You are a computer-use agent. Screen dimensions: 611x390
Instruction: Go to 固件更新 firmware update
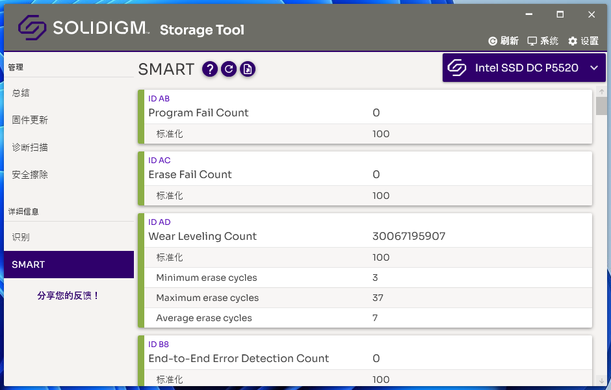[x=30, y=120]
